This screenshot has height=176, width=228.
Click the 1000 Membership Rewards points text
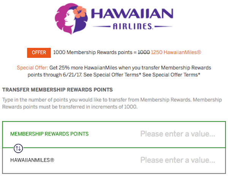pyautogui.click(x=93, y=52)
